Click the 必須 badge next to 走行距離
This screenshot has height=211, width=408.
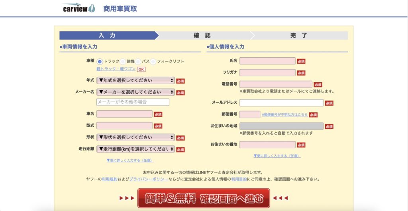pyautogui.click(x=180, y=149)
